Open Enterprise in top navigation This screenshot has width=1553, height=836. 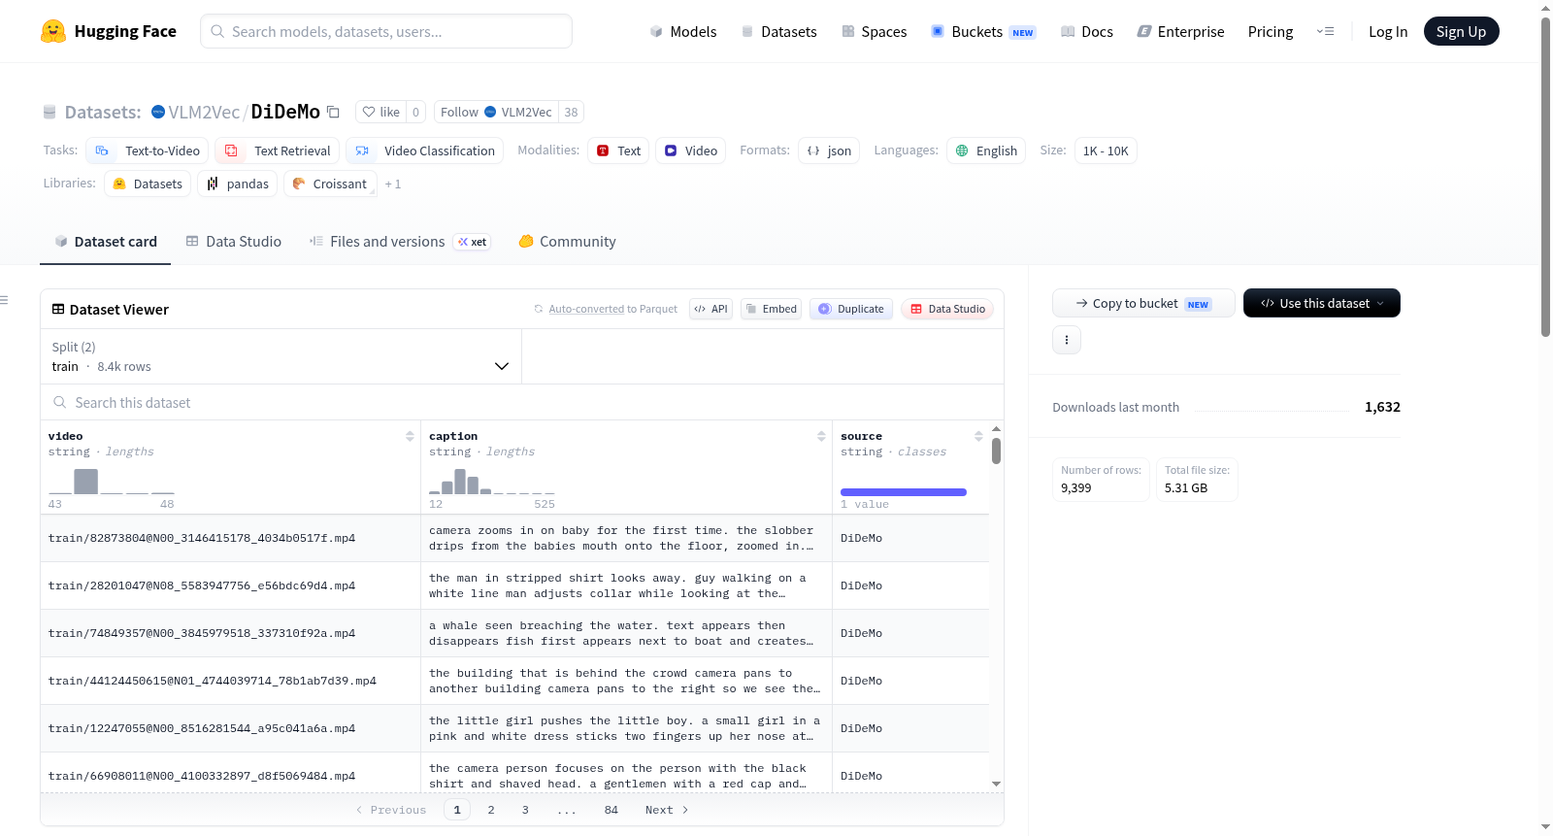click(x=1180, y=31)
